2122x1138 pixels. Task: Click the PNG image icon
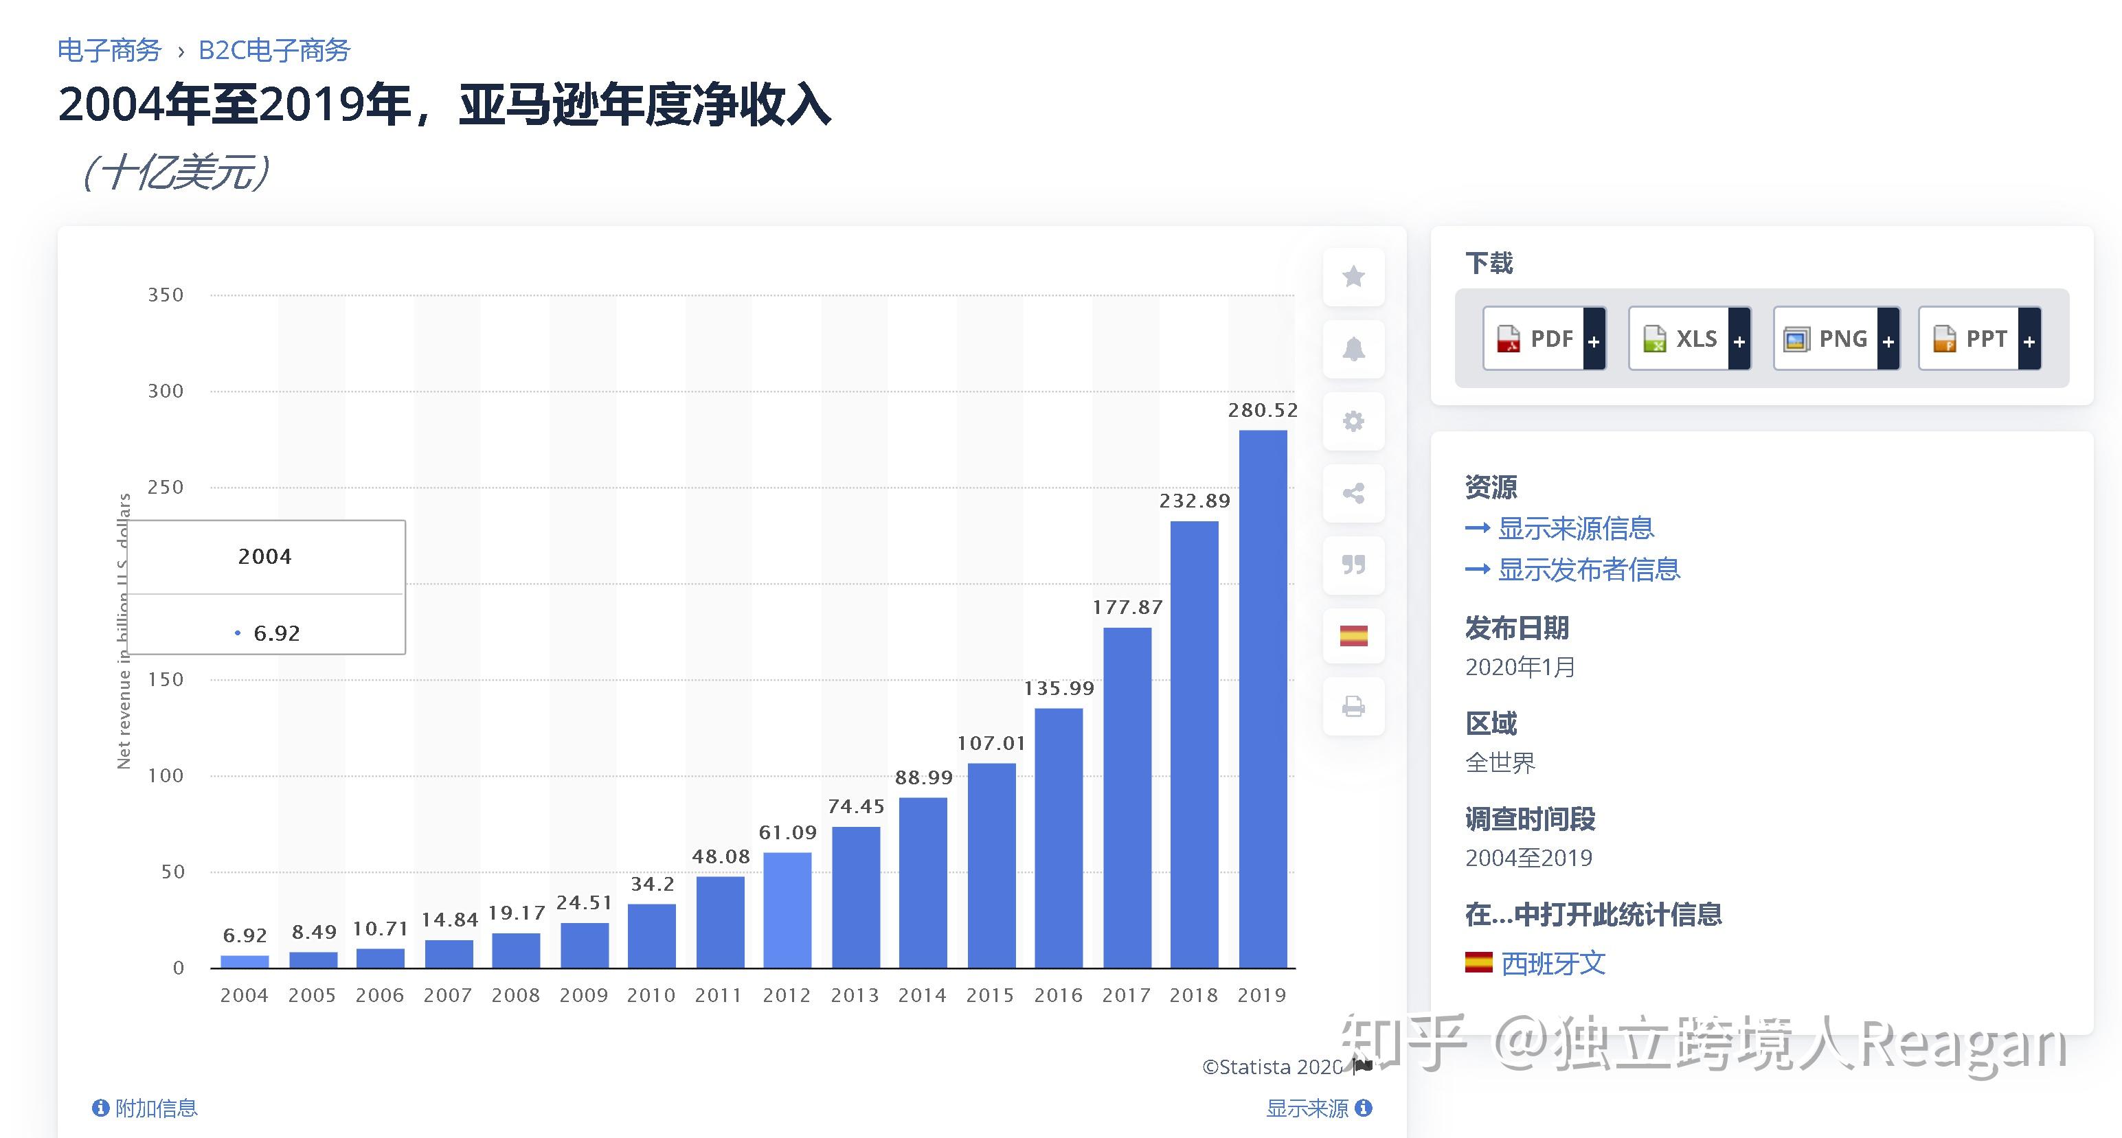1796,339
